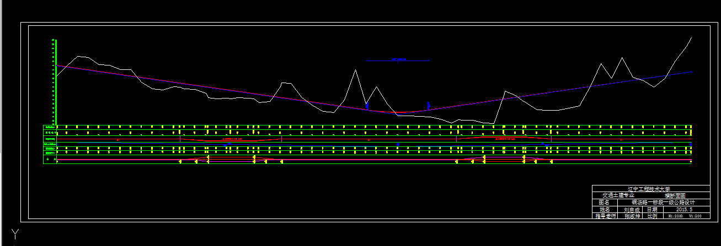
Task: Click the 日期 label cell
Action: [x=652, y=210]
